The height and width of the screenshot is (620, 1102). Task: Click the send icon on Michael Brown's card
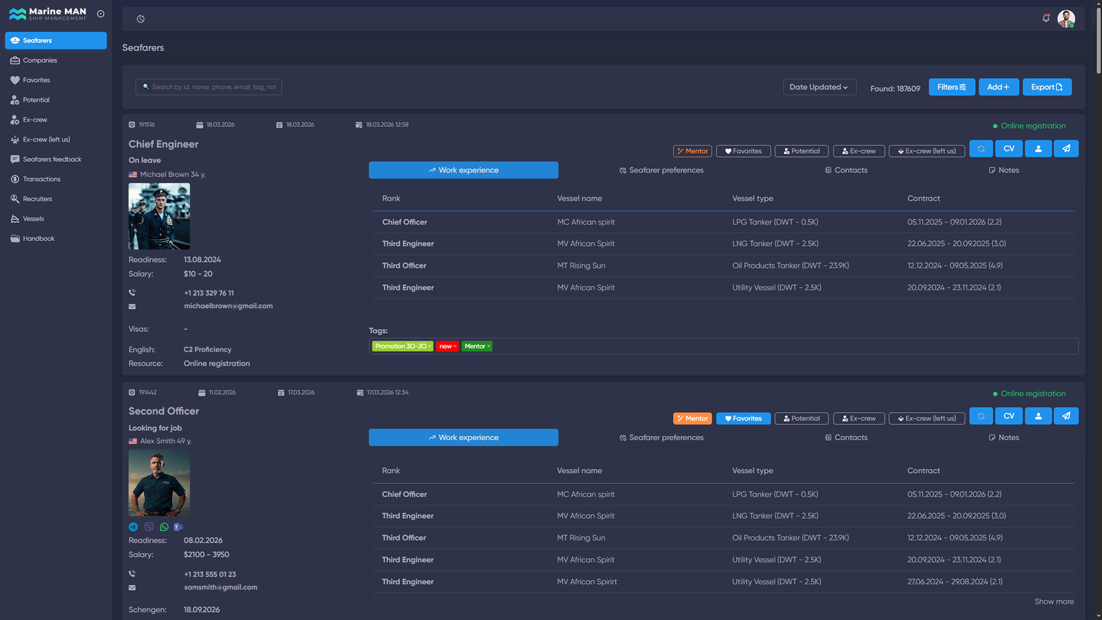[x=1066, y=149]
